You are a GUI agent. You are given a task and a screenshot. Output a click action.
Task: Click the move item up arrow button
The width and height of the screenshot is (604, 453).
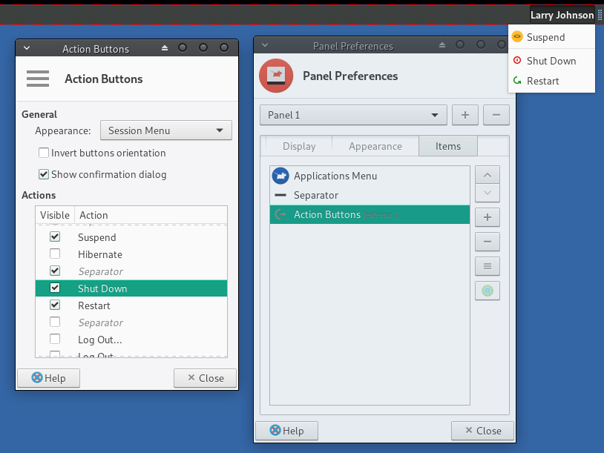487,175
